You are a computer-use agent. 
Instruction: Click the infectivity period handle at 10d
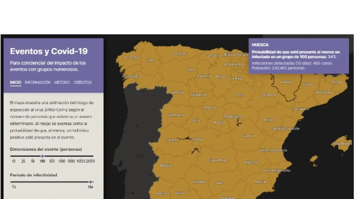pos(91,182)
